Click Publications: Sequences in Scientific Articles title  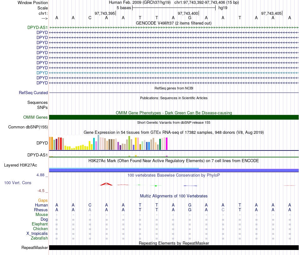click(x=174, y=98)
